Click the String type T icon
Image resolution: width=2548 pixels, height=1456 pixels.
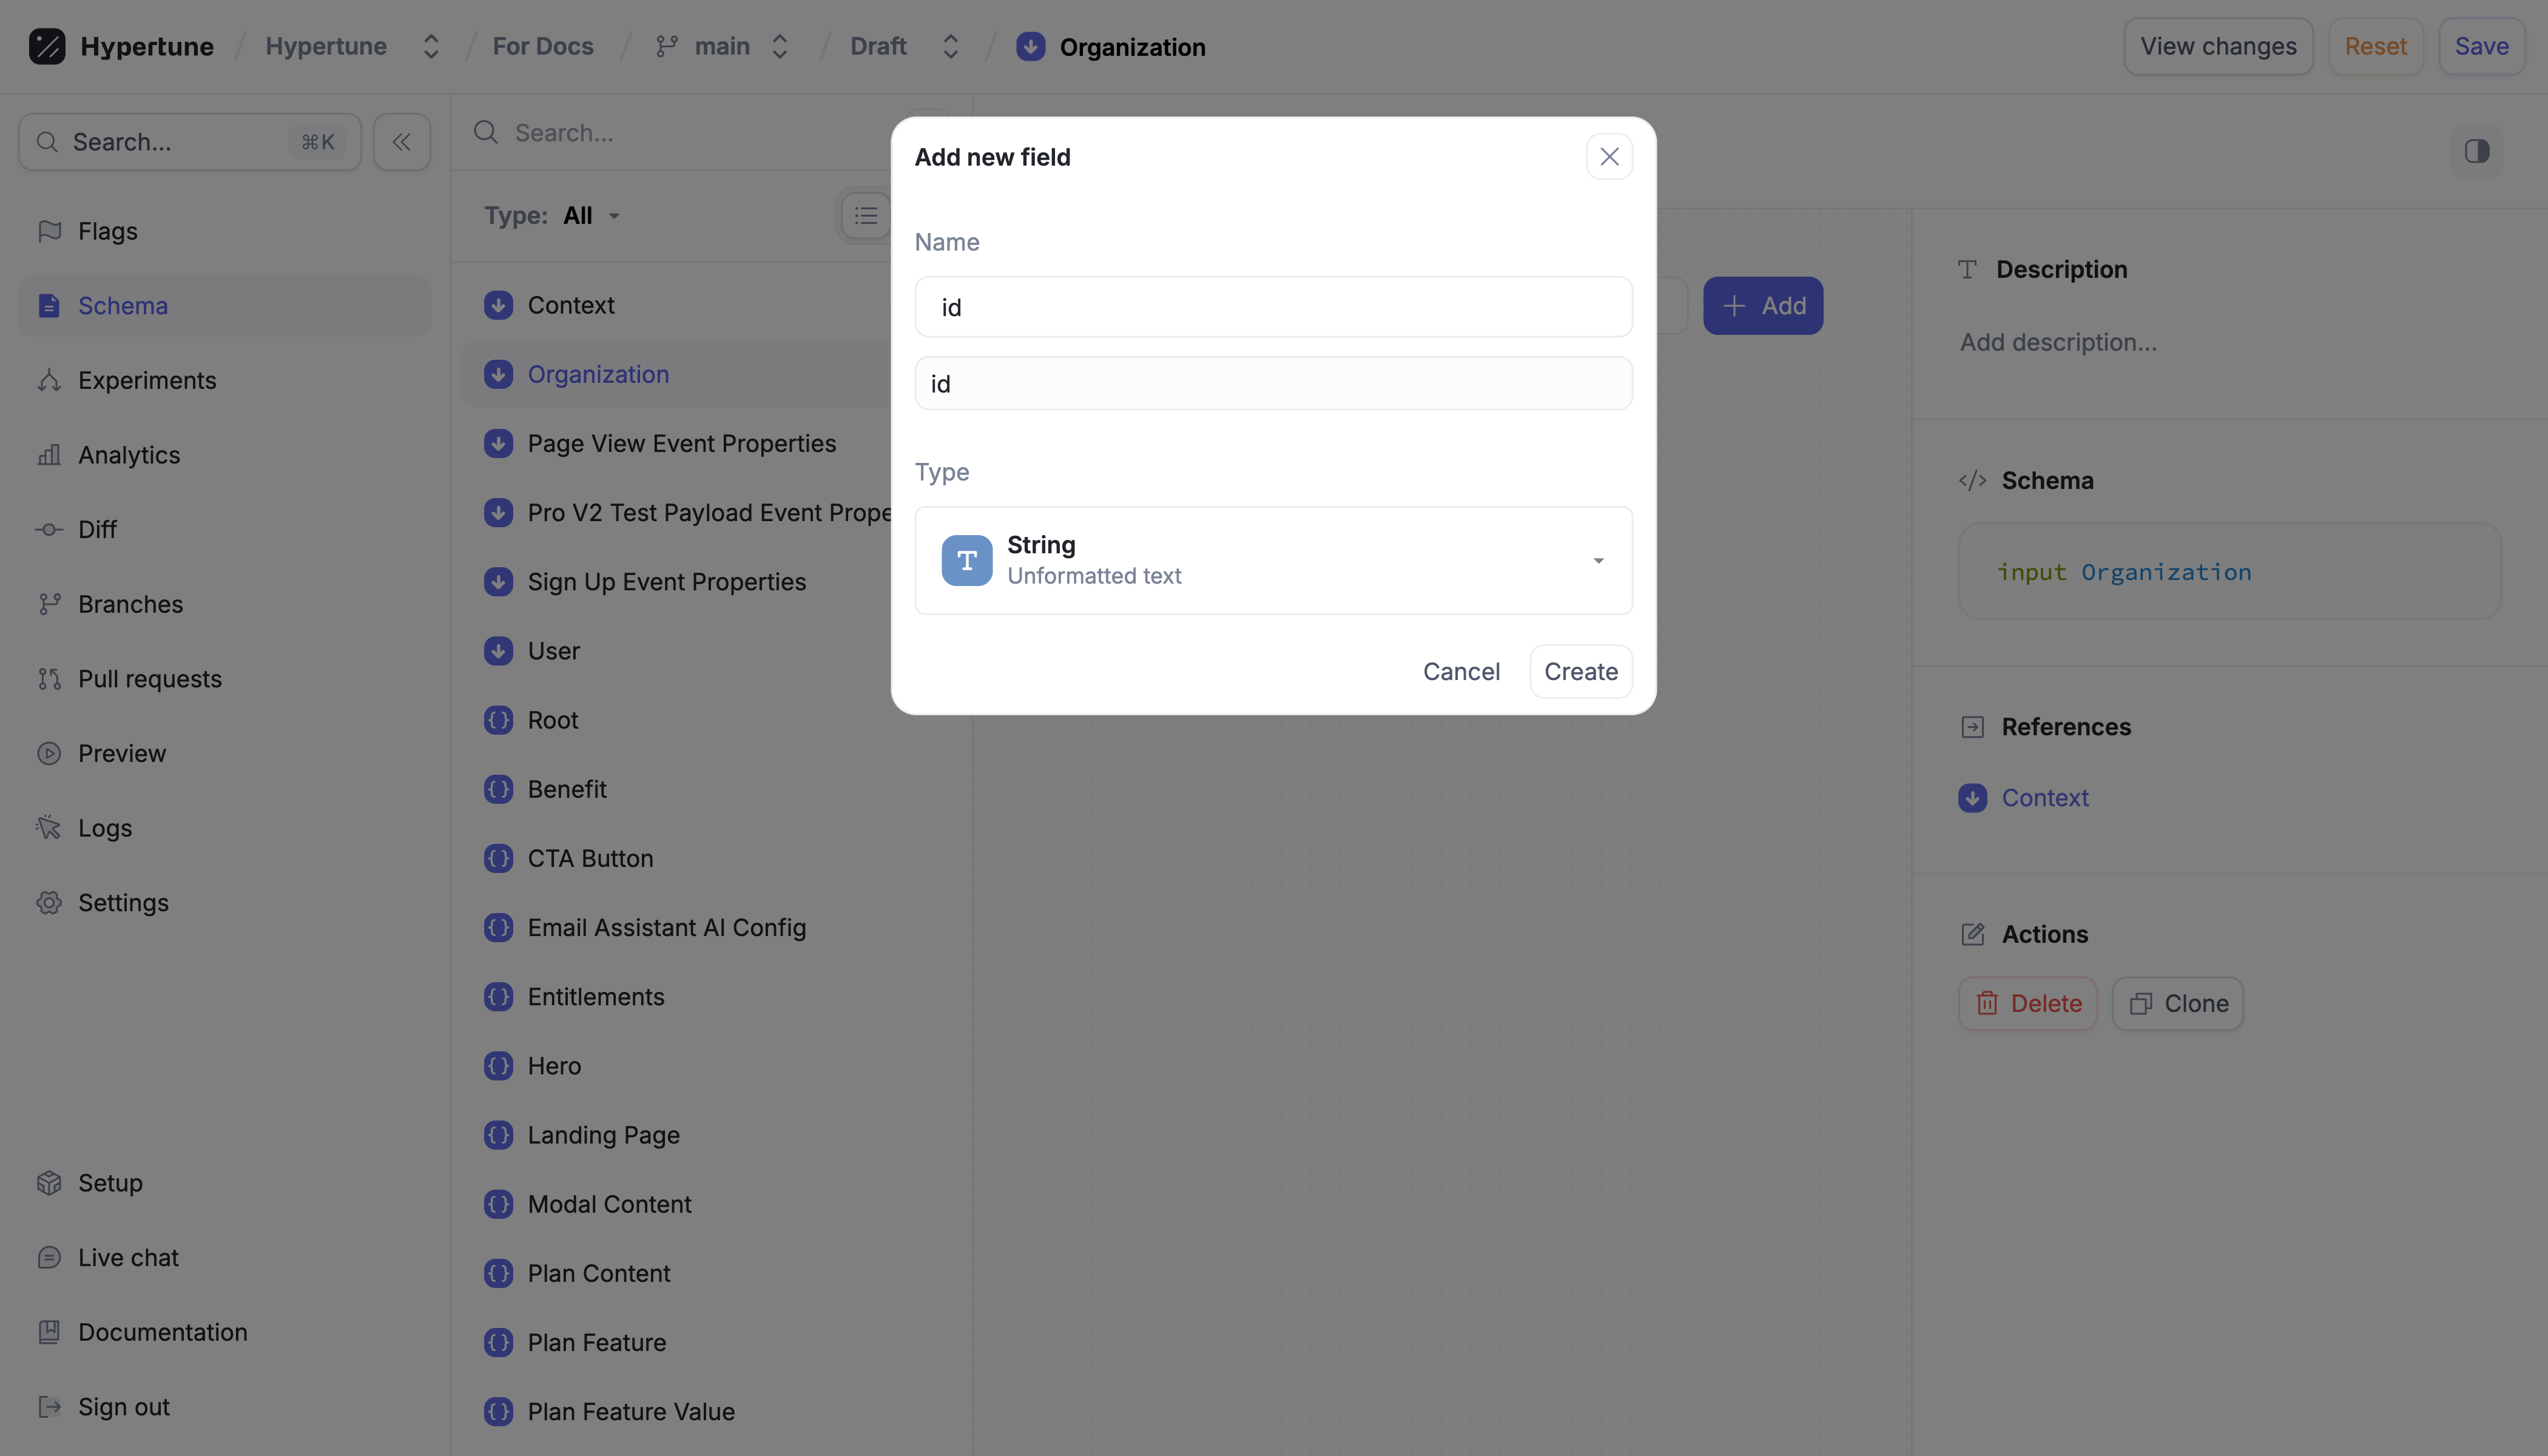(x=966, y=560)
